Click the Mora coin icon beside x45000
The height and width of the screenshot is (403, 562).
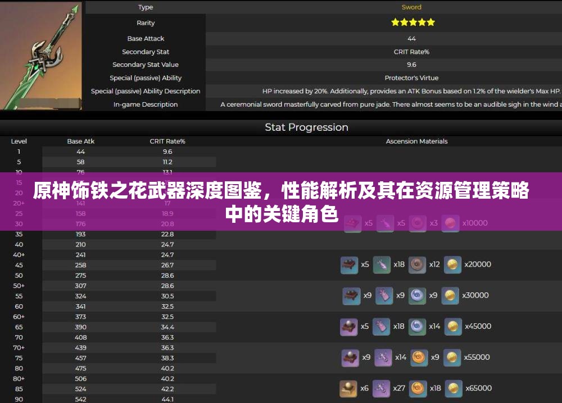[x=453, y=327]
